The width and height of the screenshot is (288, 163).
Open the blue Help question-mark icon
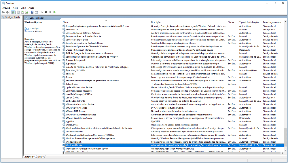[x=32, y=12]
